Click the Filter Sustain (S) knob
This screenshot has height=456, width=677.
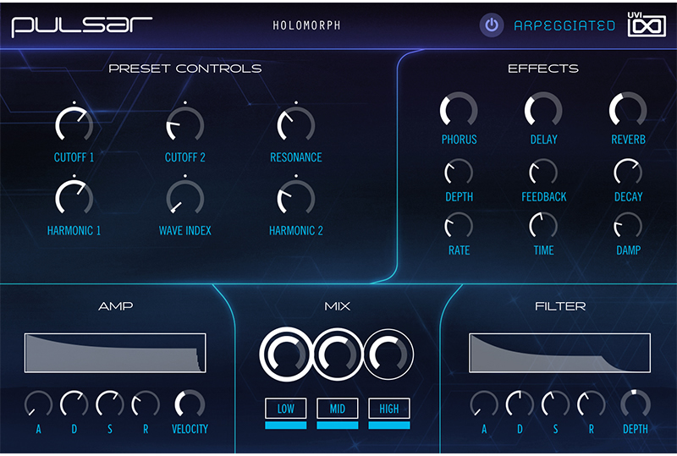[556, 404]
